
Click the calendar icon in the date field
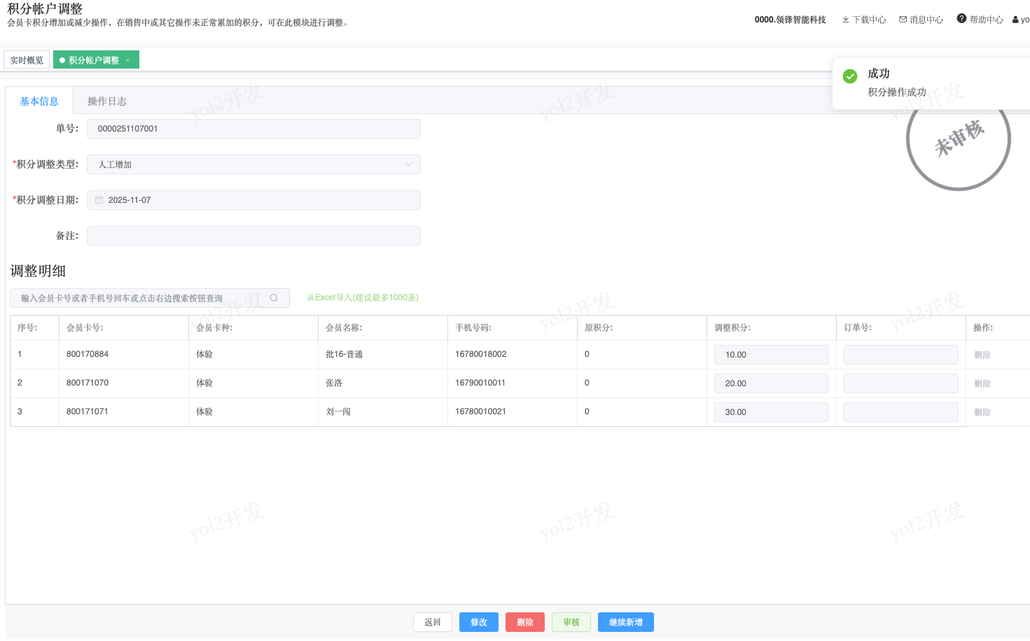tap(99, 200)
